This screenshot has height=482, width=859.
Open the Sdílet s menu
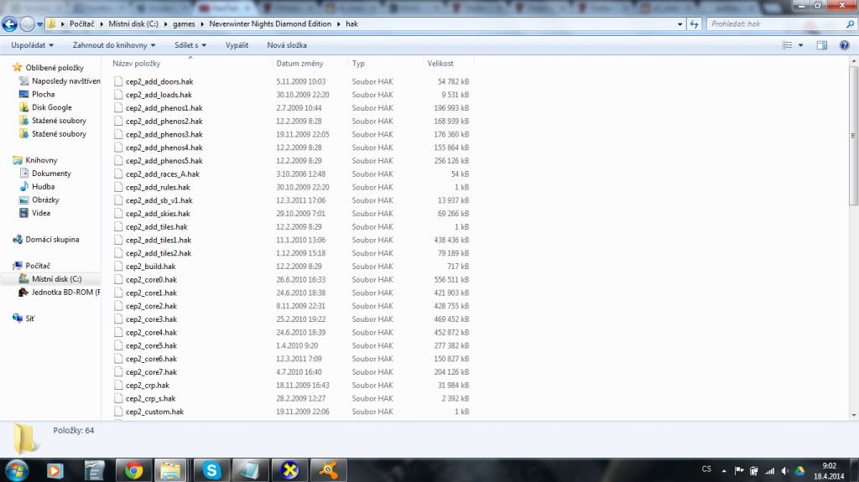190,45
